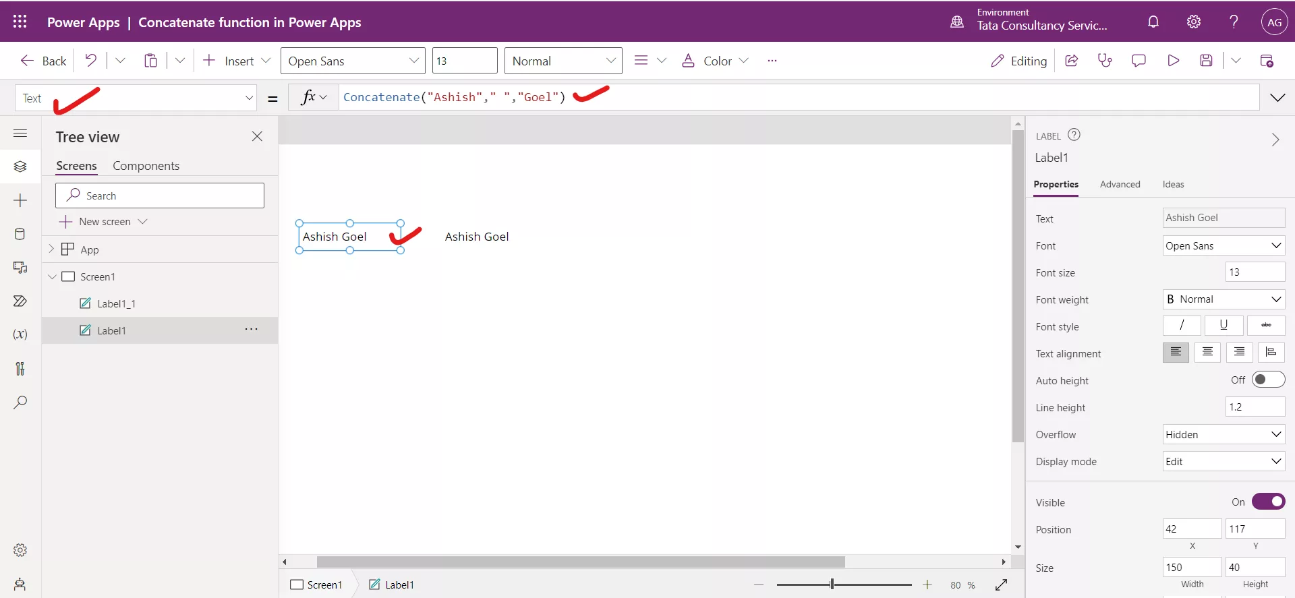Open Power Automate icon in left rail
Image resolution: width=1295 pixels, height=598 pixels.
20,301
